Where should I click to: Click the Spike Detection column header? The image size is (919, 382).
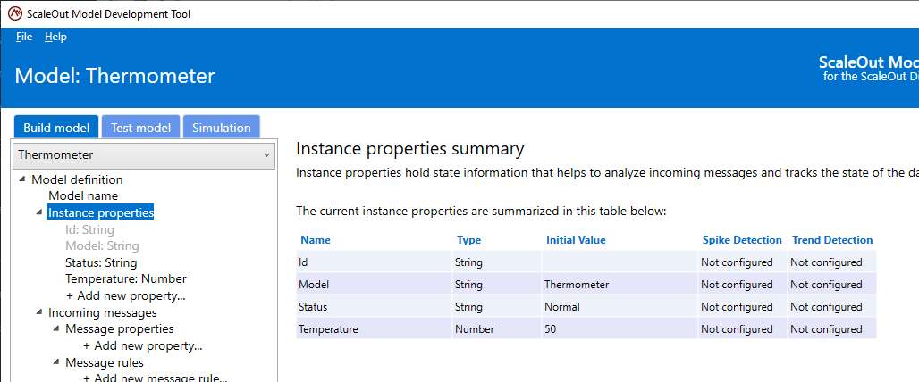click(742, 240)
